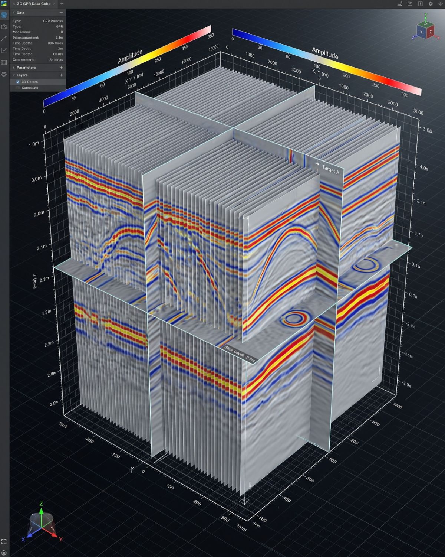Select the 3D Daters layer row

(37, 82)
